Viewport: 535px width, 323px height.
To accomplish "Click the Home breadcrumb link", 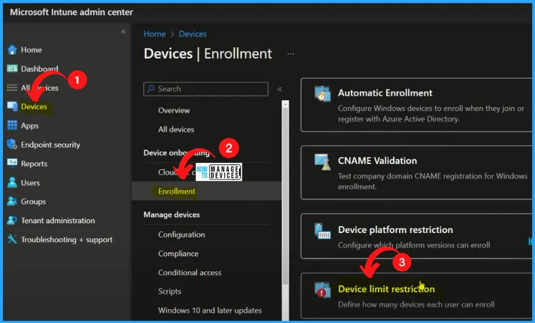I will click(x=155, y=34).
